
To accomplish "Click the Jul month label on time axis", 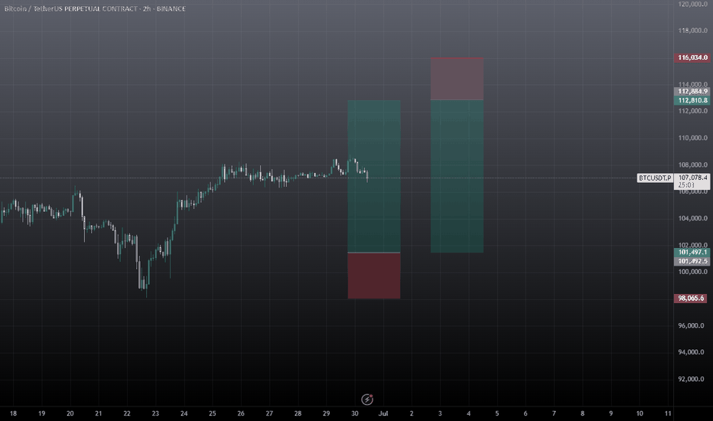I will pos(383,413).
